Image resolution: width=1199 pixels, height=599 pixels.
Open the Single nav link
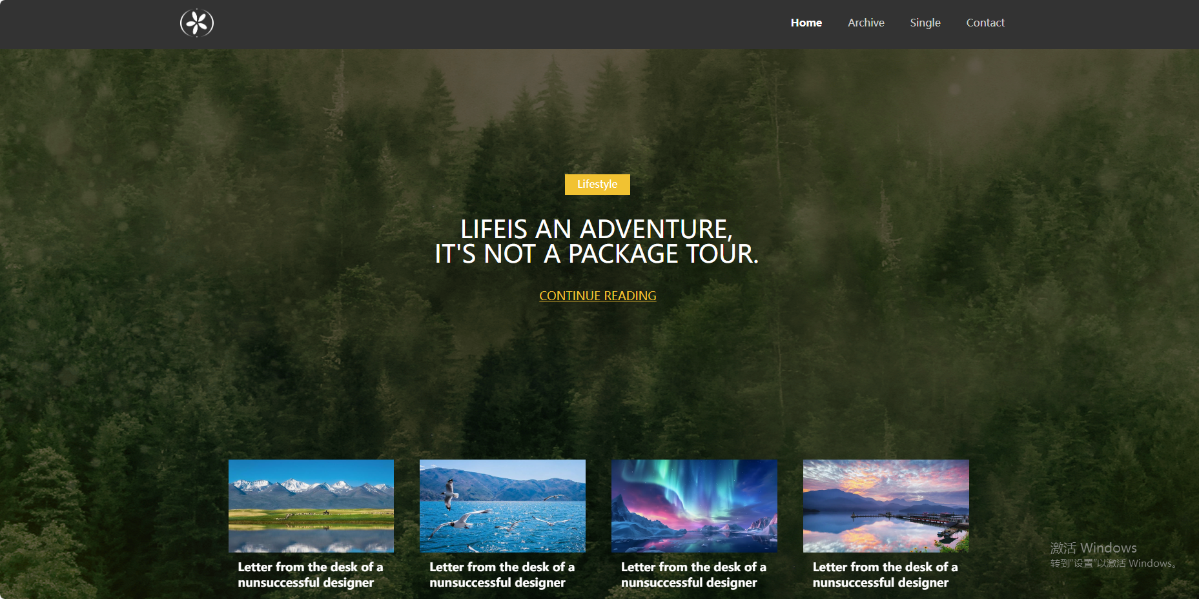point(925,23)
